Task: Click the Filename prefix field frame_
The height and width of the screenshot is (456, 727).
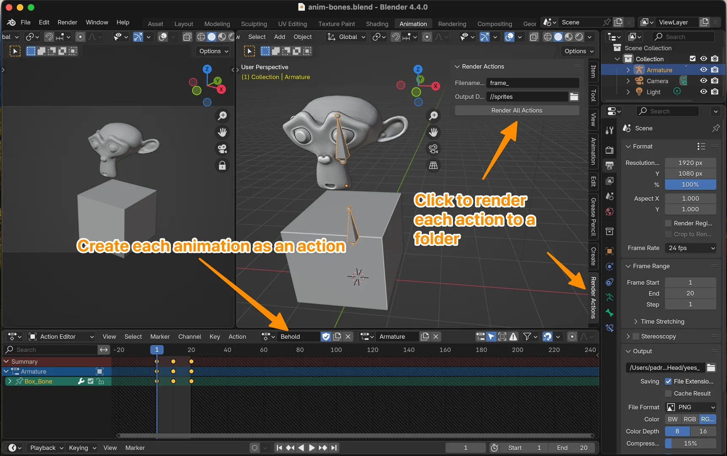Action: 533,83
